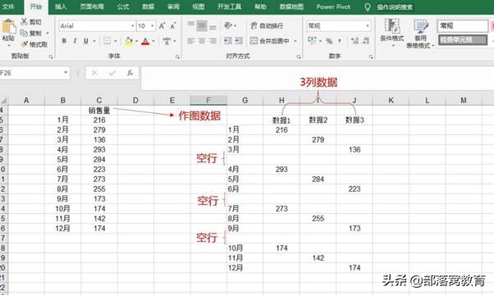Click the Borders icon
The width and height of the screenshot is (494, 295).
click(x=107, y=41)
